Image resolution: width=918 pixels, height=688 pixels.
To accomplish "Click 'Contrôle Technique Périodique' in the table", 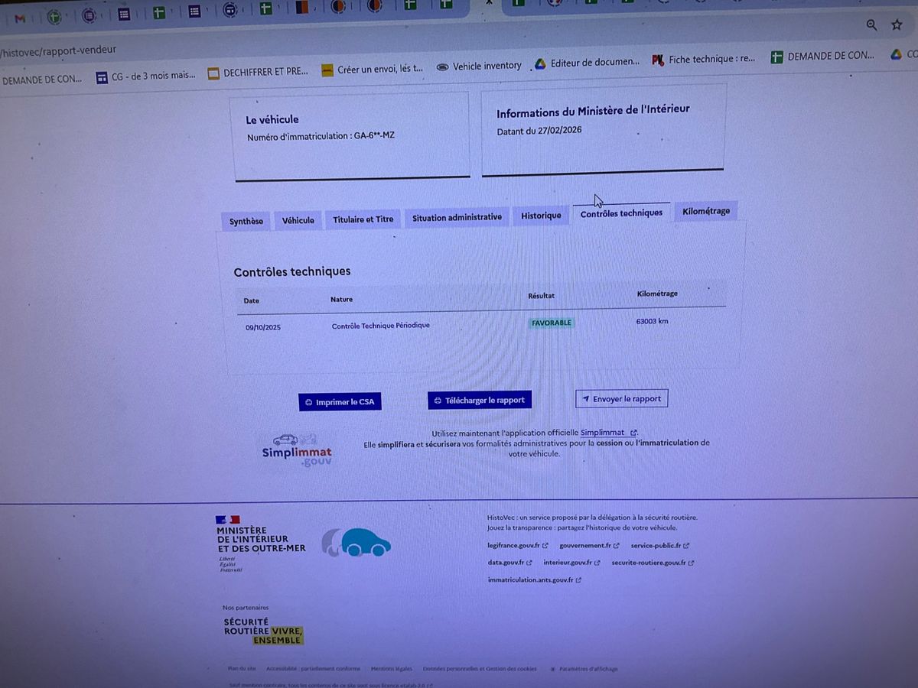I will 380,326.
